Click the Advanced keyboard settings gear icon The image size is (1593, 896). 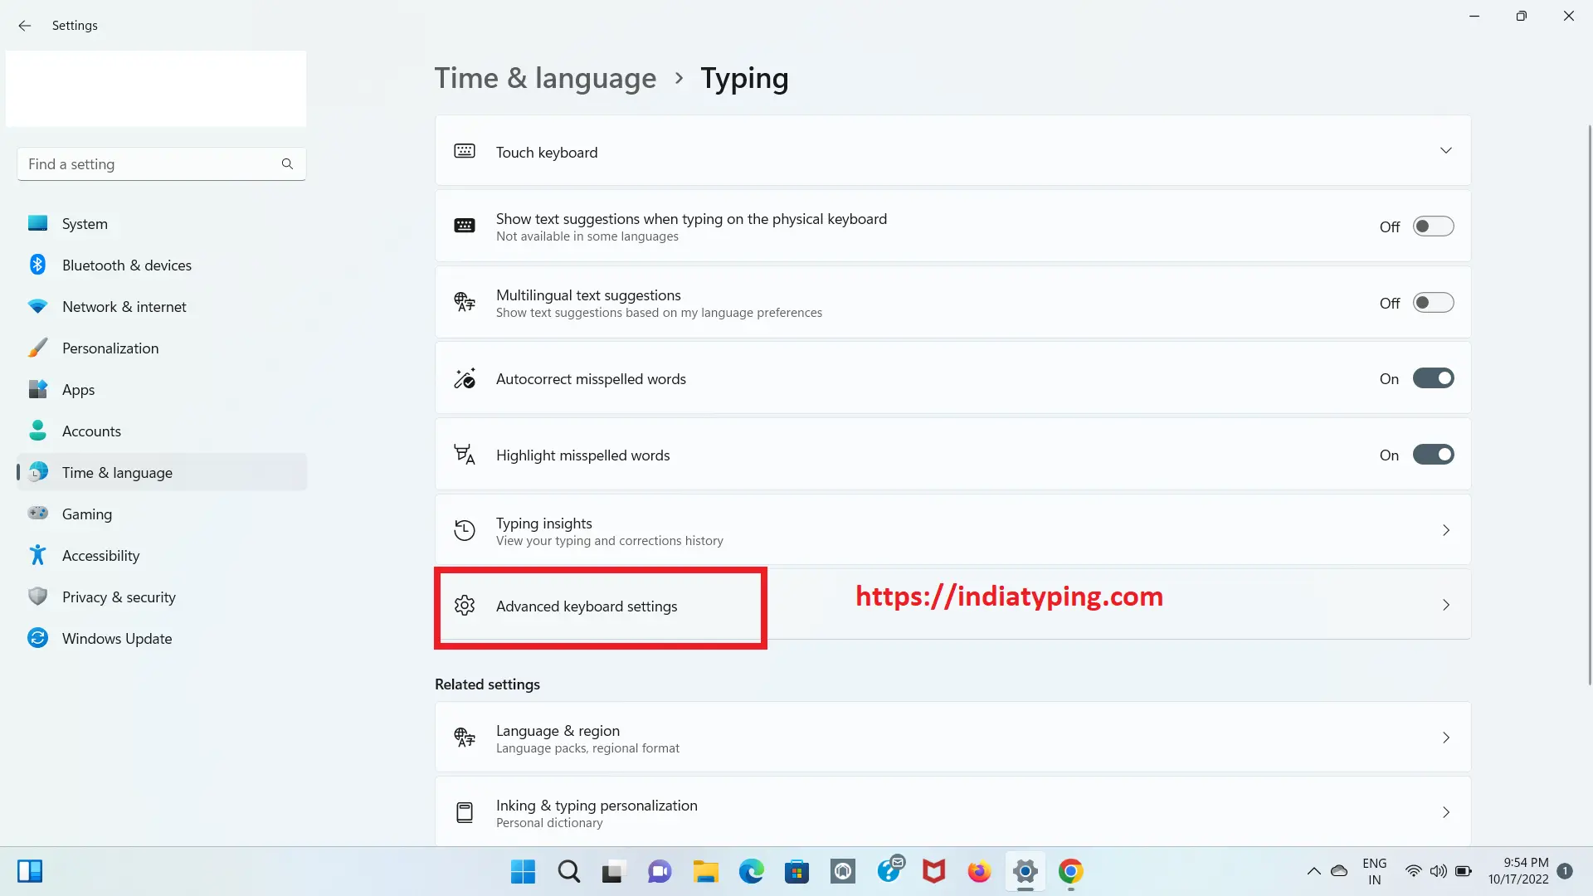coord(465,606)
